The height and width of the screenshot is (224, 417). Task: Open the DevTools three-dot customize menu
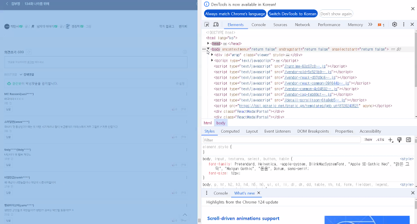click(x=403, y=24)
